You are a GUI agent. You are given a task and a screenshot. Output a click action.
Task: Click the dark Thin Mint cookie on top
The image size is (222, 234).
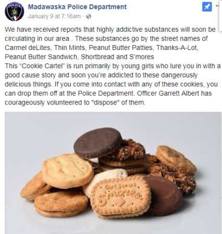tap(97, 142)
